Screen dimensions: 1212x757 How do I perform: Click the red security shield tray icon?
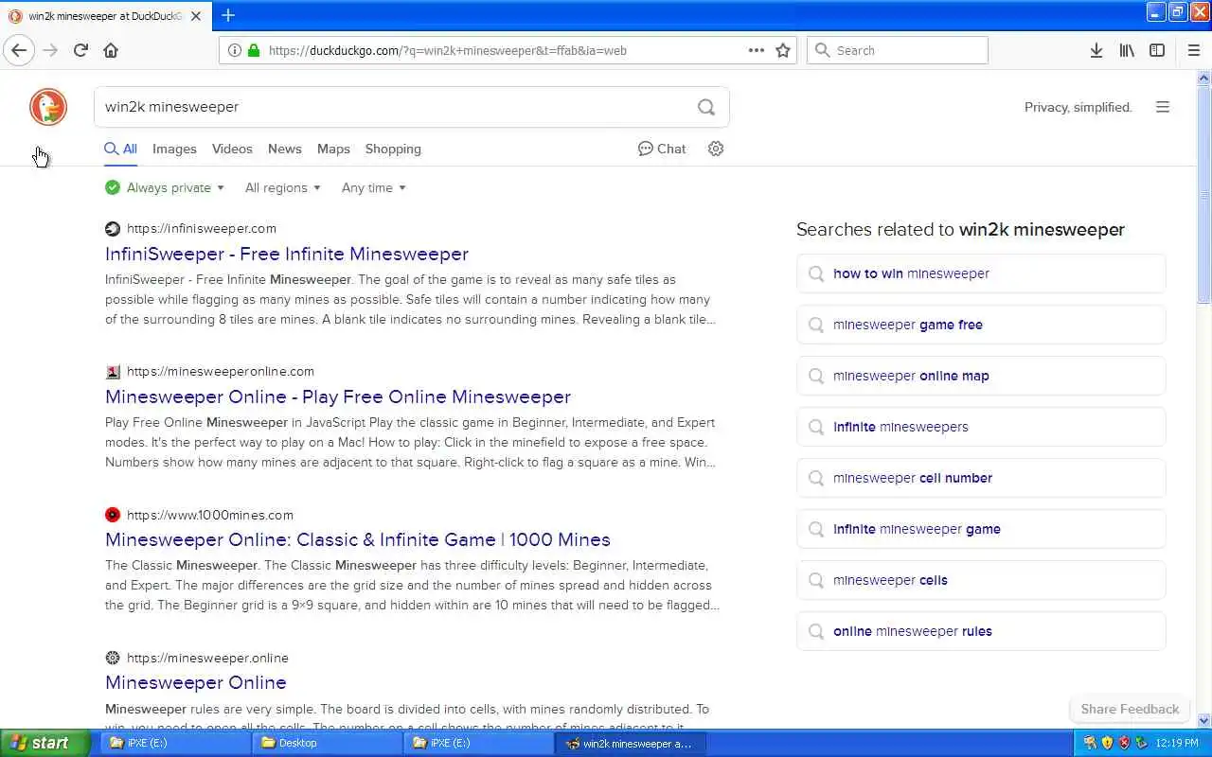pyautogui.click(x=1124, y=743)
